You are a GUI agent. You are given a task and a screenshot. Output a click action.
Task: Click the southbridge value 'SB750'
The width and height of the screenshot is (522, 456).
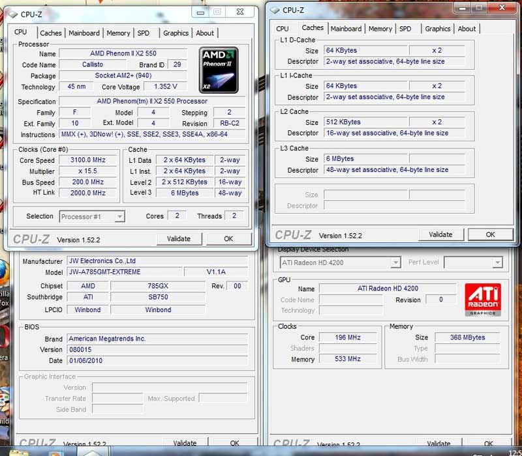point(158,297)
